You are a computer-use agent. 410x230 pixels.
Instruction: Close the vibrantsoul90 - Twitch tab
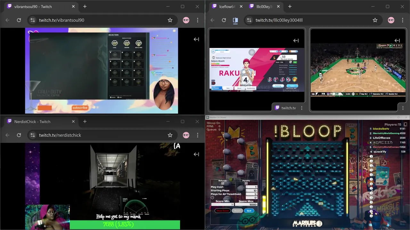click(x=73, y=6)
